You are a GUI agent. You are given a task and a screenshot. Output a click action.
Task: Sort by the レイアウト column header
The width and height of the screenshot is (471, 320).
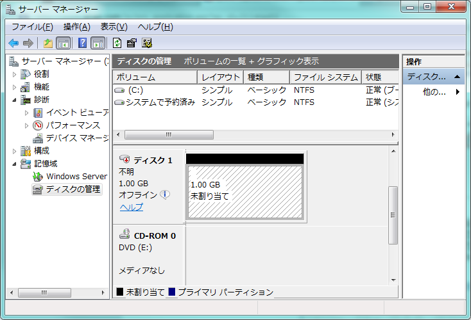point(221,77)
